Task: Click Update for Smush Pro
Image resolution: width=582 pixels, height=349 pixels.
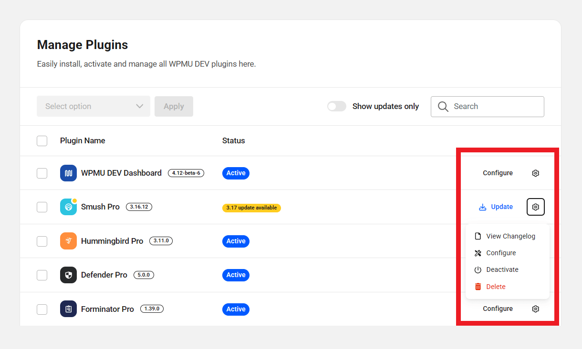Action: (496, 207)
